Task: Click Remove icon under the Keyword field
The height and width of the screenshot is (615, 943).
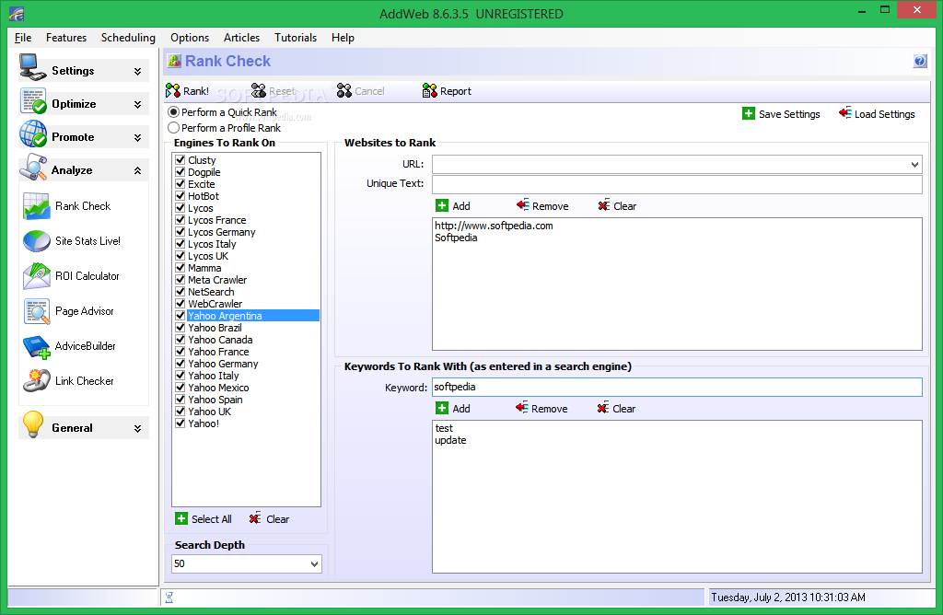Action: [x=522, y=408]
